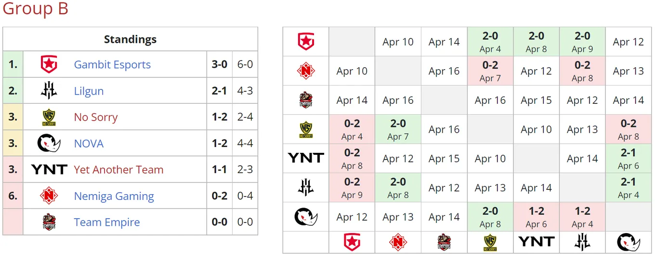Follow the Yet Another Team link
Screen dimensions: 655x259
click(118, 170)
